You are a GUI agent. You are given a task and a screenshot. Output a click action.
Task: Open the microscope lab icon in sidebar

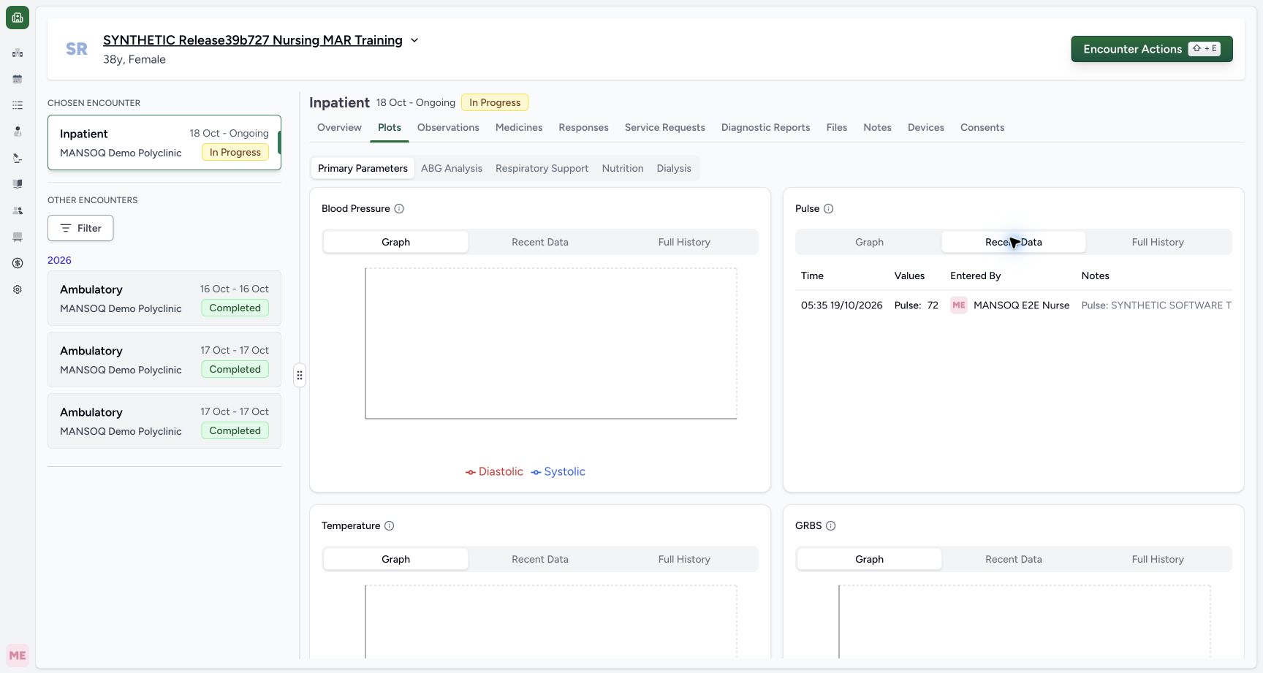pyautogui.click(x=18, y=158)
